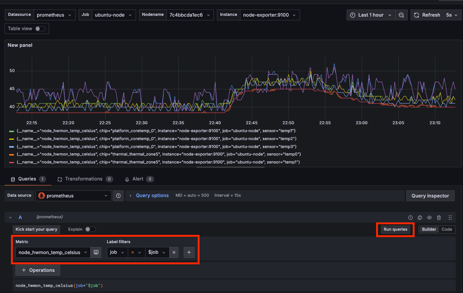The width and height of the screenshot is (463, 293).
Task: Switch query editor to Builder mode
Action: (x=429, y=229)
